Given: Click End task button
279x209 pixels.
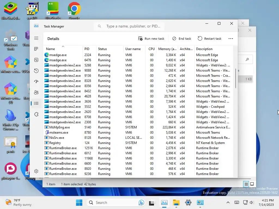Looking at the screenshot, I should coord(182,39).
